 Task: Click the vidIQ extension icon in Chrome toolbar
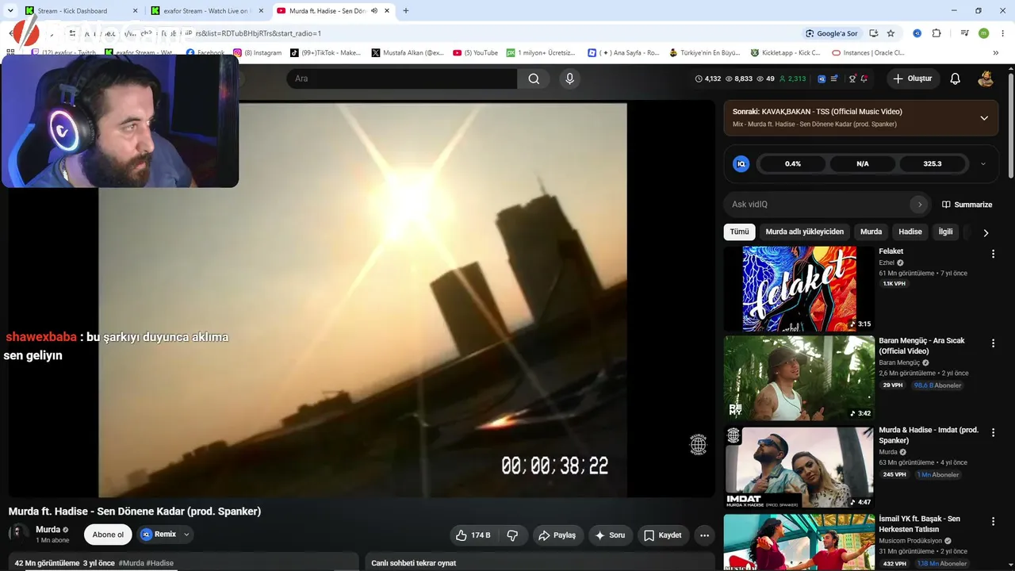click(917, 33)
